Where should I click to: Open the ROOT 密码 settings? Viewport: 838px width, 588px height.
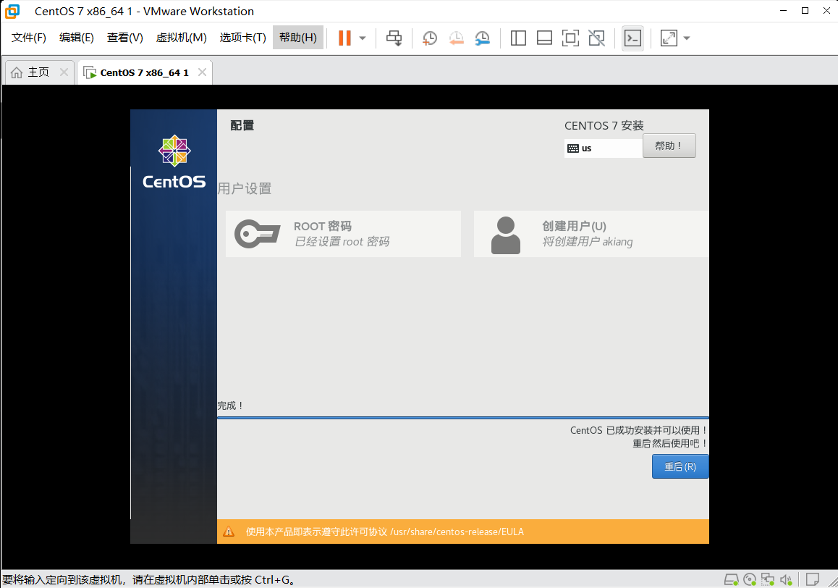[x=343, y=234]
